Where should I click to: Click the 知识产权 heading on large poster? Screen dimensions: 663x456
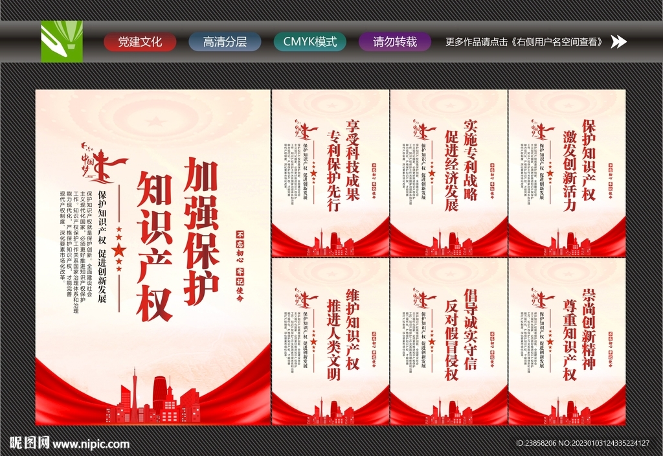(x=154, y=245)
